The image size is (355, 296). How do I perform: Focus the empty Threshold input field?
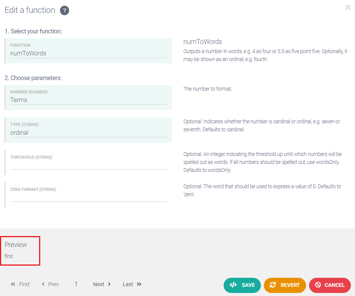tap(88, 165)
